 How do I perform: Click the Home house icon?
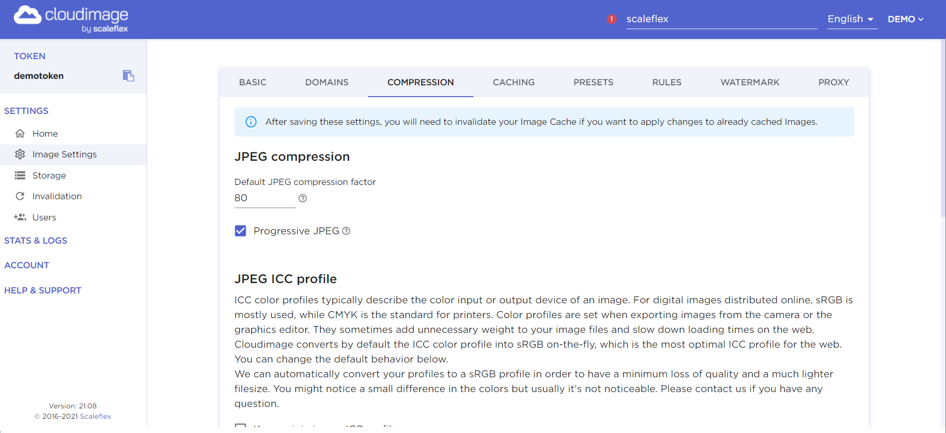[x=20, y=134]
